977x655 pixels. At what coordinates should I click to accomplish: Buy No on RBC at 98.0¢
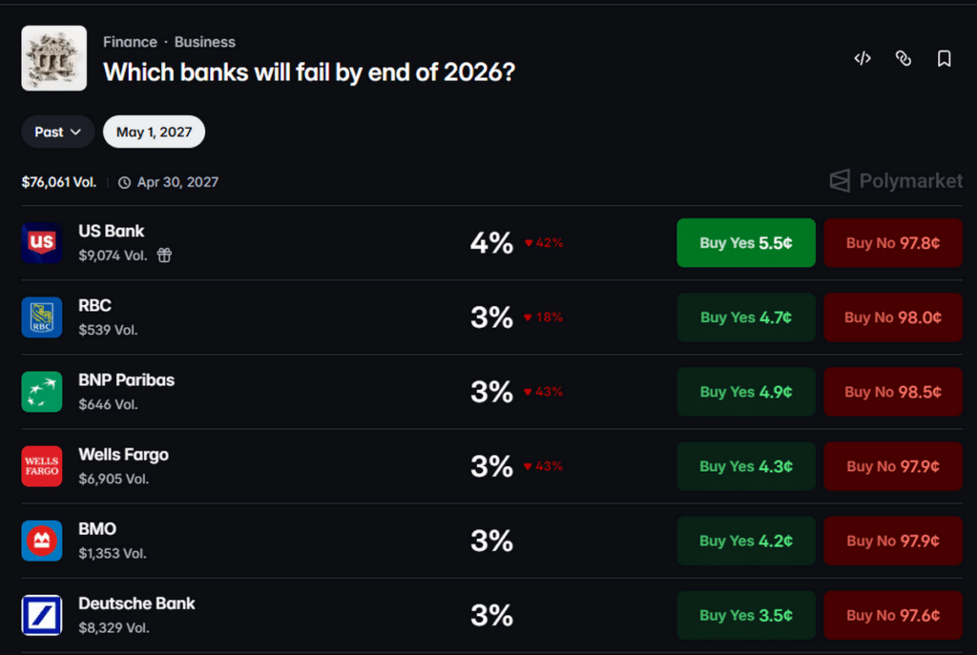[x=893, y=317]
